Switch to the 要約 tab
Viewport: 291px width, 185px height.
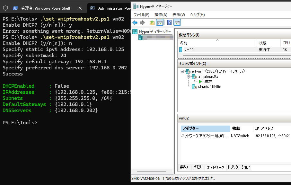tap(184, 167)
